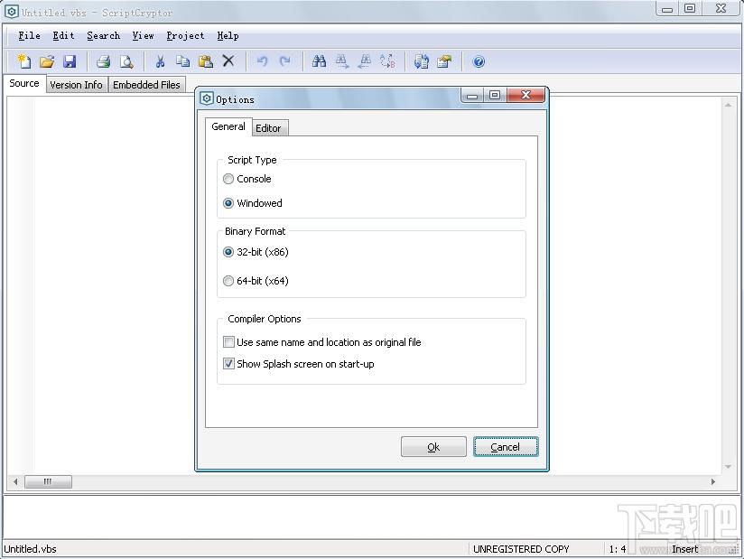The image size is (744, 559).
Task: Select Windowed script type
Action: 253,203
